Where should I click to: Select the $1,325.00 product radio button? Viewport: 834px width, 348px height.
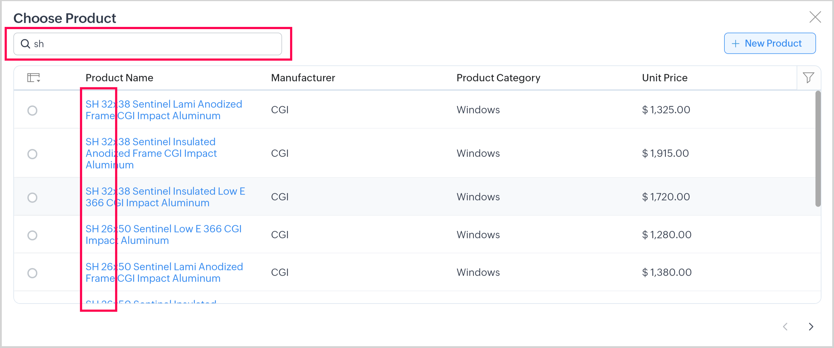[x=33, y=110]
